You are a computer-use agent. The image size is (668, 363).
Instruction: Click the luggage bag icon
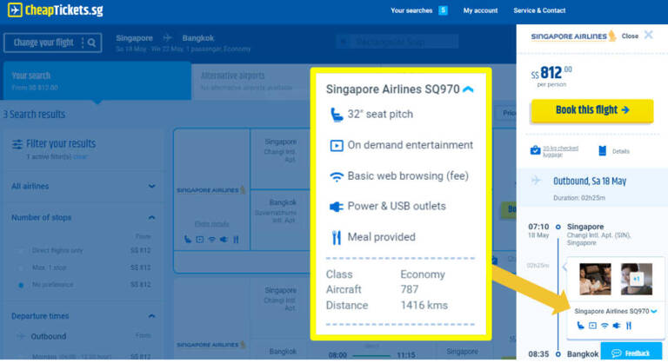point(535,150)
